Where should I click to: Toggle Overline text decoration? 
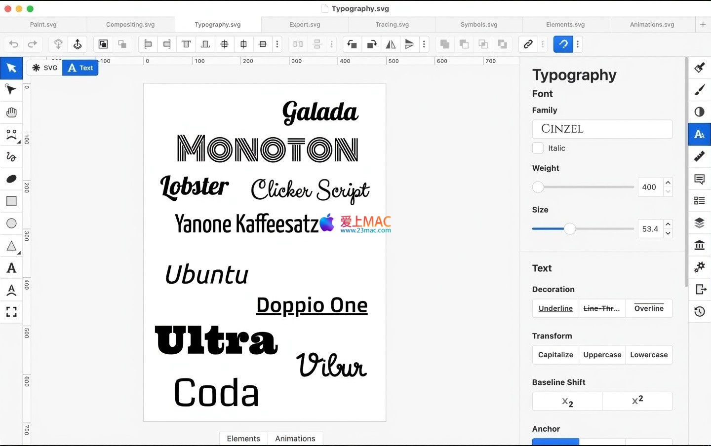(x=649, y=308)
